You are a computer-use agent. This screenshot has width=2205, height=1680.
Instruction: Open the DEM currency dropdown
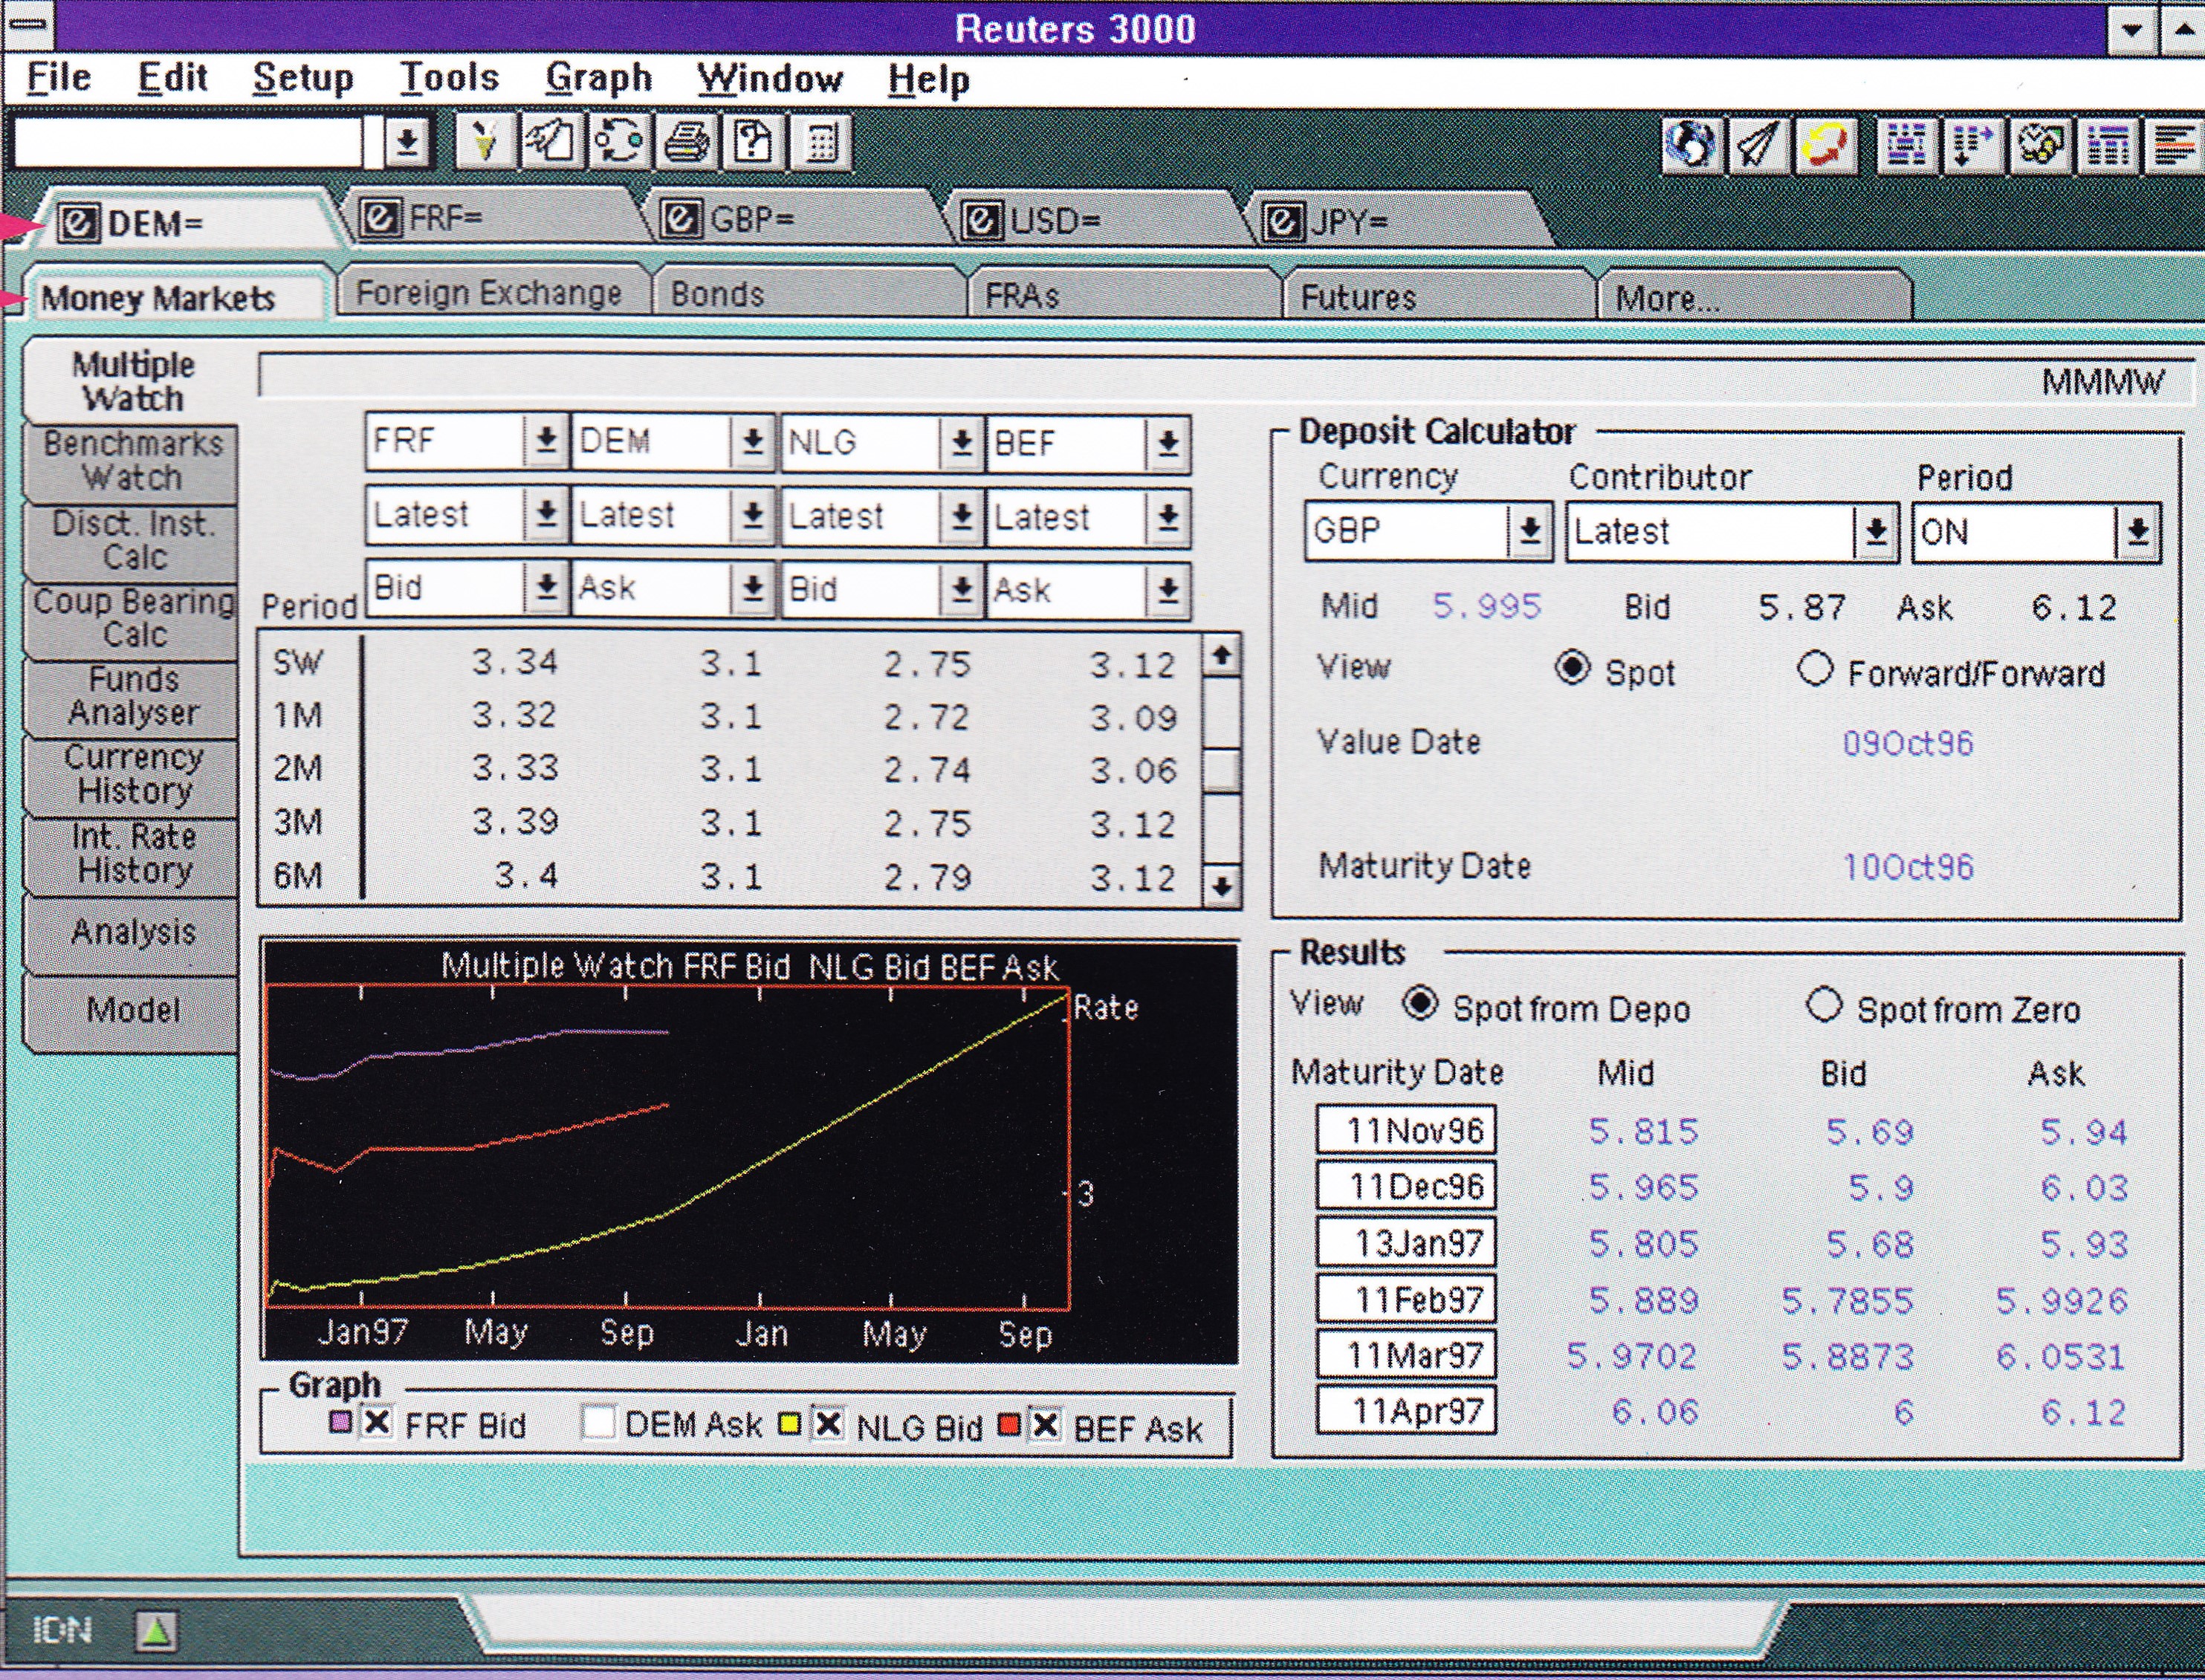pyautogui.click(x=753, y=441)
